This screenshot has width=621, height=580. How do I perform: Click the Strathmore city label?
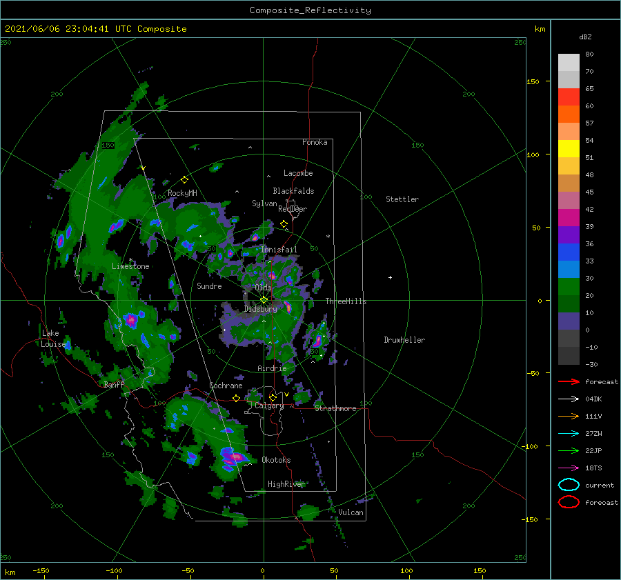click(x=335, y=408)
